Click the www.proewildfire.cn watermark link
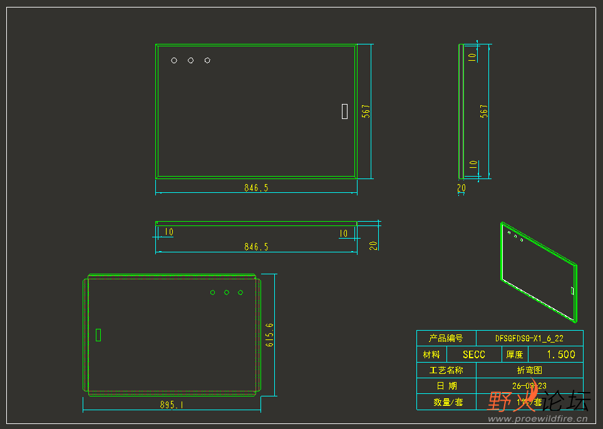603x429 pixels. point(538,418)
